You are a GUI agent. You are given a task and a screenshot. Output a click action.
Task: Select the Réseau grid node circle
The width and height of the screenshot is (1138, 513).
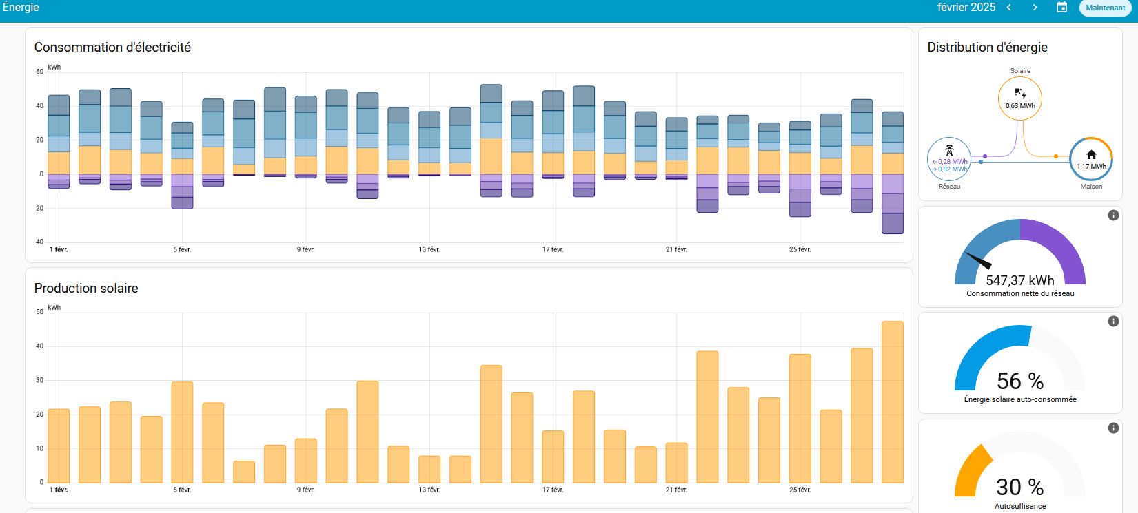coord(949,159)
